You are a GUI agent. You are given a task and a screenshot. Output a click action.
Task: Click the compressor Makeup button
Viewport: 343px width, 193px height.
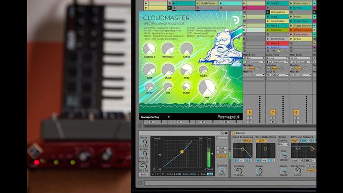click(222, 138)
